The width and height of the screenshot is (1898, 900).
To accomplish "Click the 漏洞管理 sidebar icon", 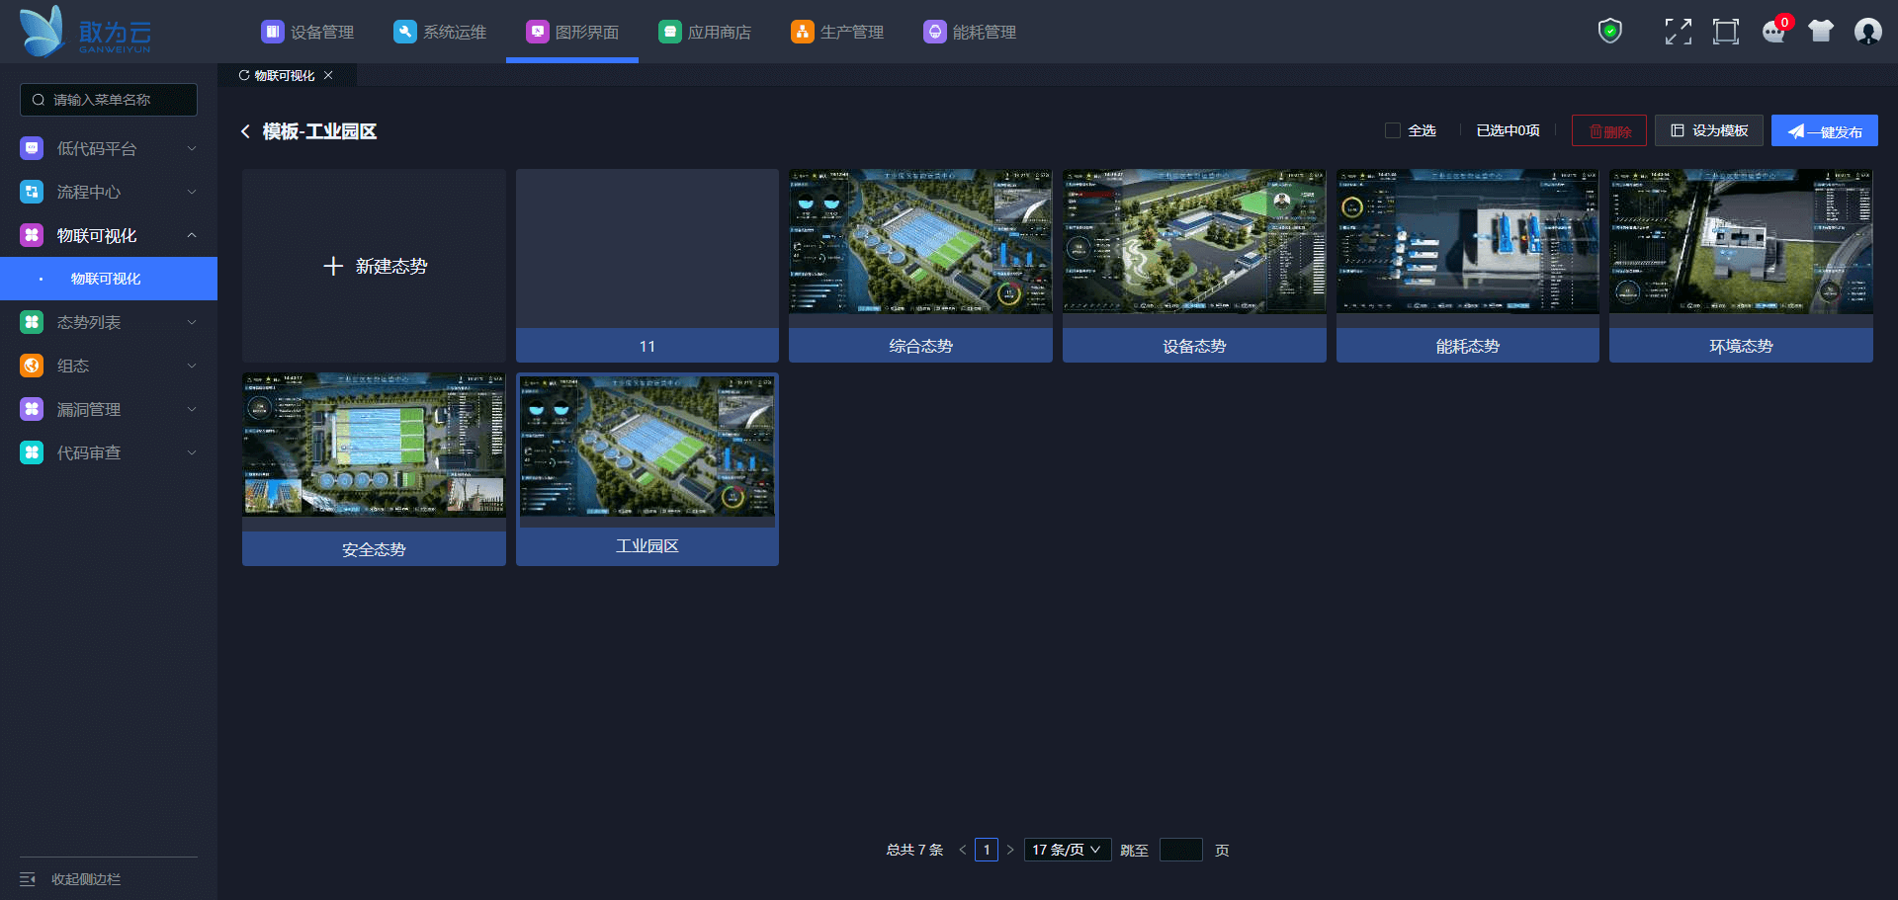I will click(x=32, y=409).
